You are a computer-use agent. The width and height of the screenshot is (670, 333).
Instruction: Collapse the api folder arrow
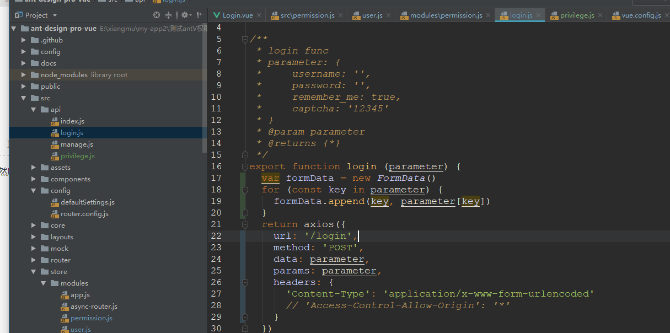[x=33, y=110]
